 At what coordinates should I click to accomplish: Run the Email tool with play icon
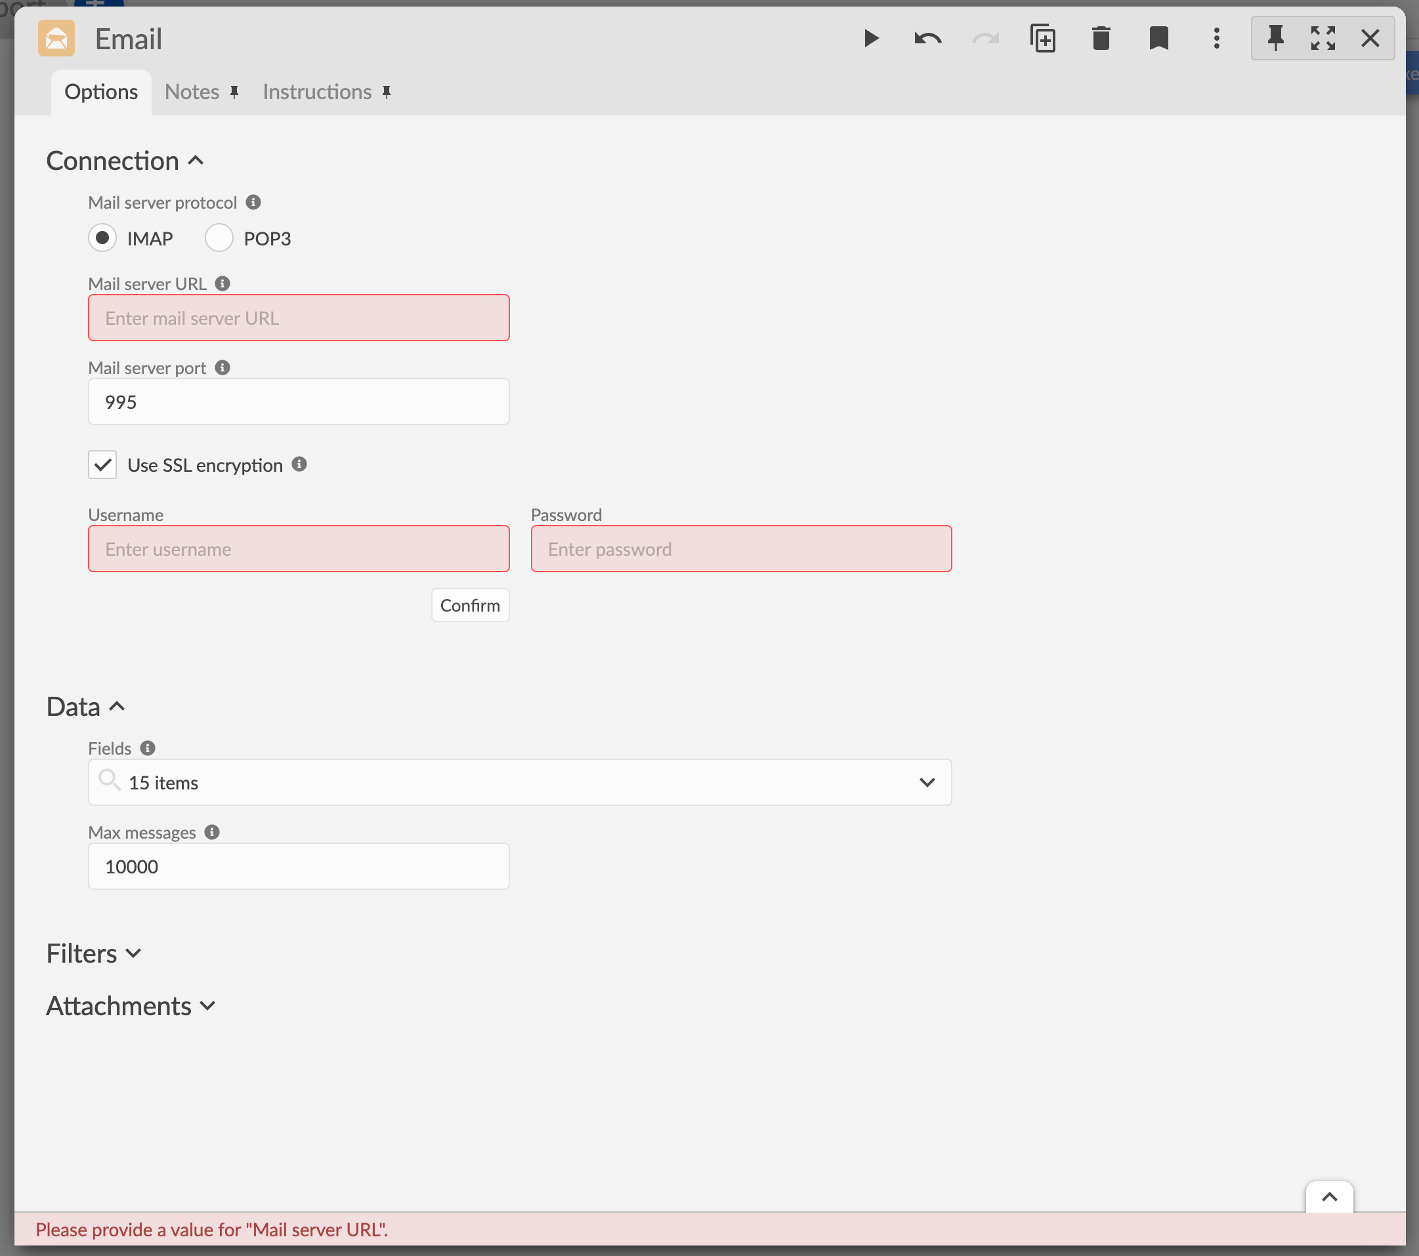click(x=870, y=38)
